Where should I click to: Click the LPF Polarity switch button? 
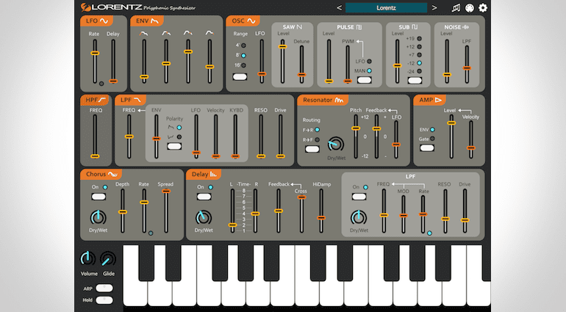pos(174,146)
